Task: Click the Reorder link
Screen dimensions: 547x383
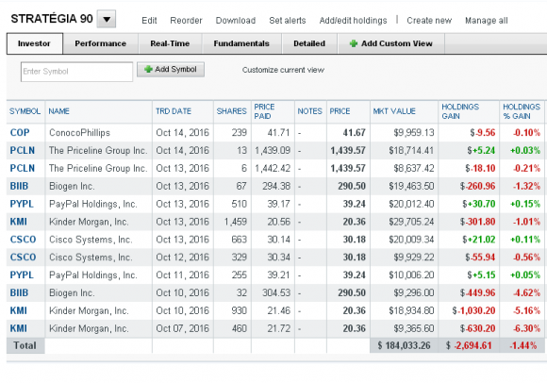Action: pyautogui.click(x=187, y=21)
